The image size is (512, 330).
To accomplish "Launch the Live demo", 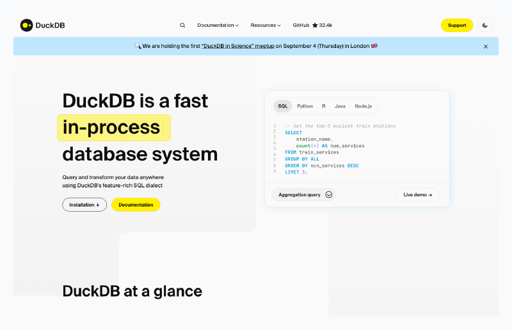I will [x=417, y=194].
